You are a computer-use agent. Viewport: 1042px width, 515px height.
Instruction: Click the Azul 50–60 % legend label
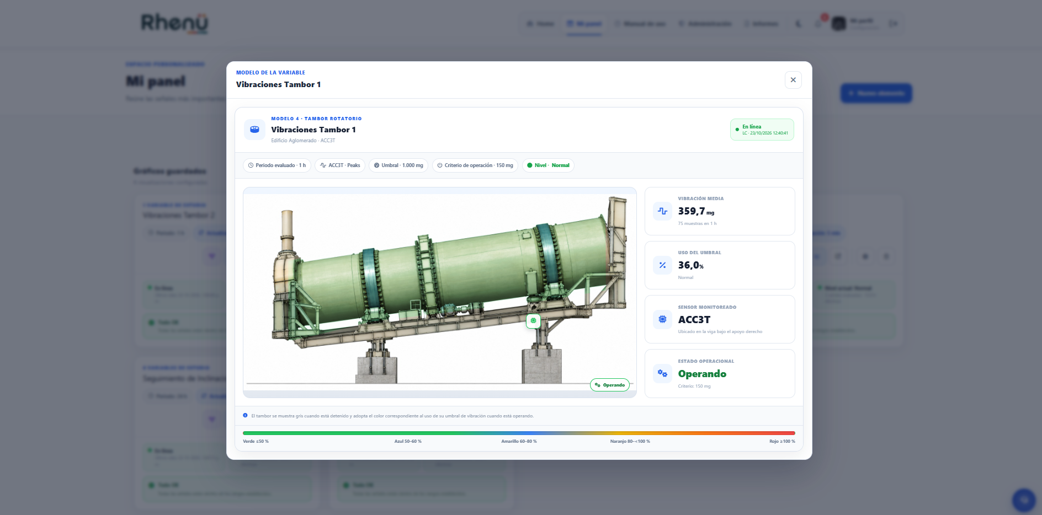click(408, 441)
